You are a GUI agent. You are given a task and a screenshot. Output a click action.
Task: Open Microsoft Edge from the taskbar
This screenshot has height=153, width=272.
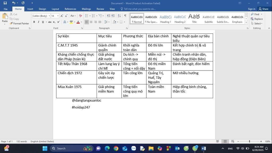pyautogui.click(x=107, y=148)
